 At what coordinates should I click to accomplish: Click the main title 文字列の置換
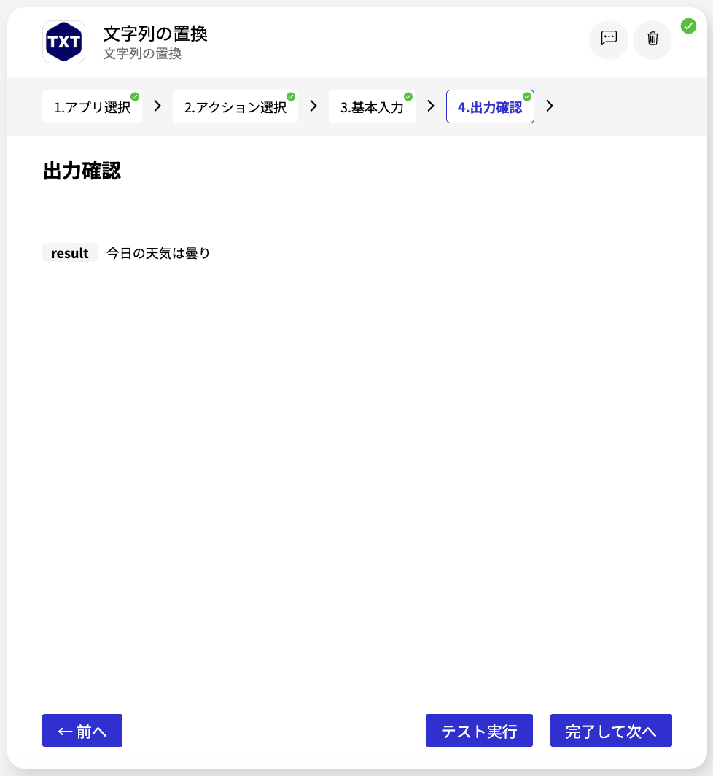click(155, 34)
